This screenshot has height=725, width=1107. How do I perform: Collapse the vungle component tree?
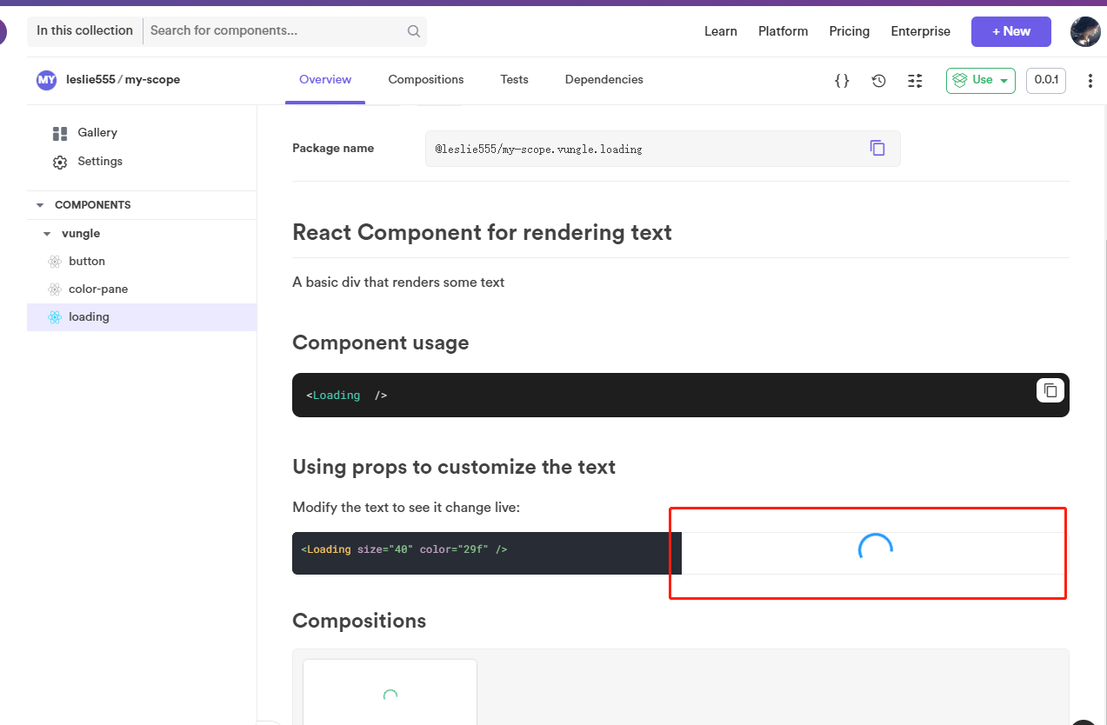(x=47, y=233)
